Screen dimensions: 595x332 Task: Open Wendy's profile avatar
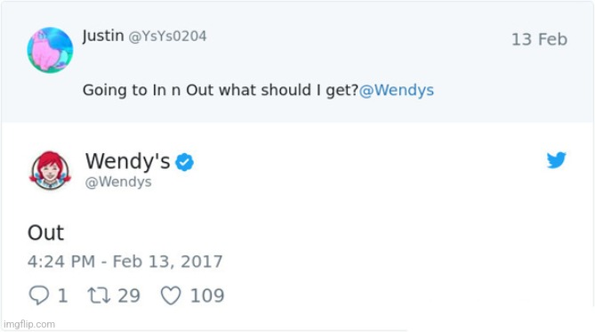point(50,170)
